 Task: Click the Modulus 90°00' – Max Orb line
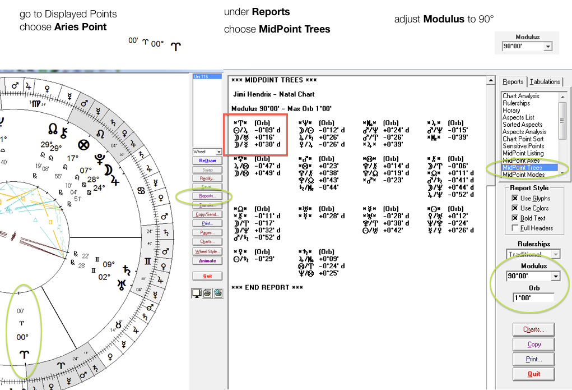pos(281,108)
